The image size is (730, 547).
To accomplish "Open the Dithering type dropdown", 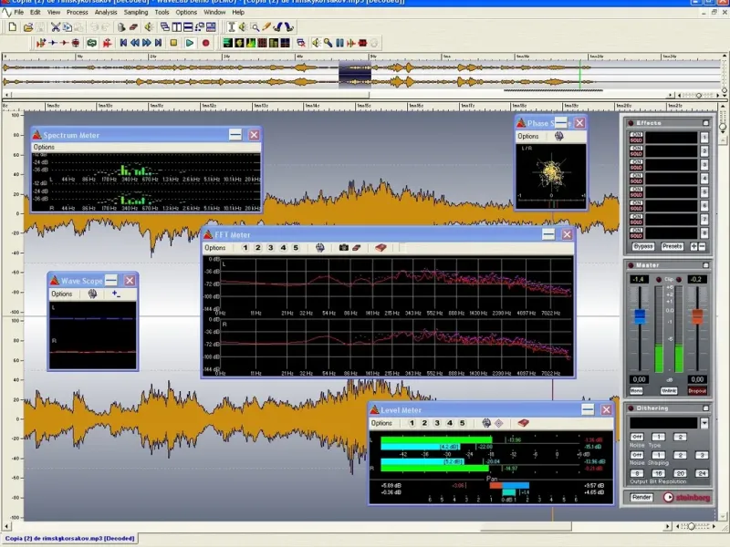I will 704,423.
